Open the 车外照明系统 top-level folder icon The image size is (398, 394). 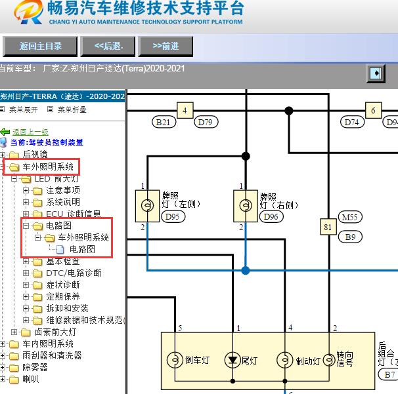tap(14, 167)
